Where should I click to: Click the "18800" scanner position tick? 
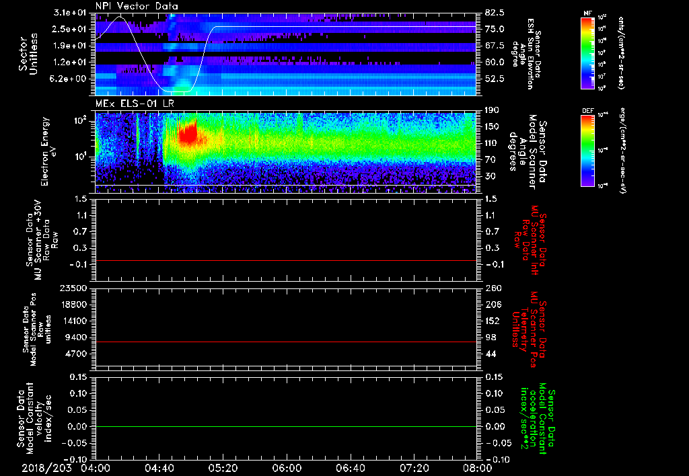point(74,305)
